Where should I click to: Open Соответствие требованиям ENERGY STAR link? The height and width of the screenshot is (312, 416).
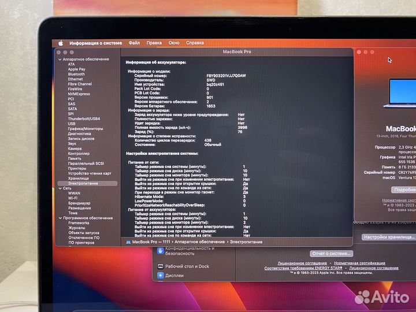pos(303,268)
